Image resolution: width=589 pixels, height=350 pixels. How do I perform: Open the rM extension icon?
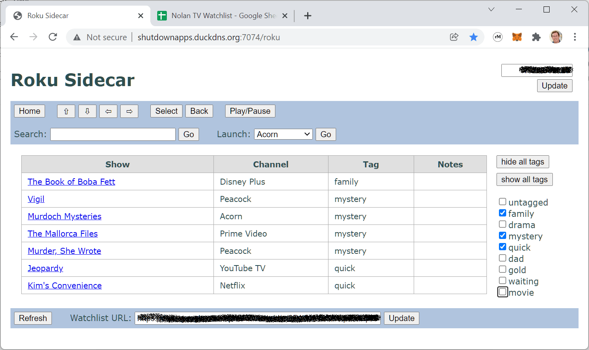(498, 37)
